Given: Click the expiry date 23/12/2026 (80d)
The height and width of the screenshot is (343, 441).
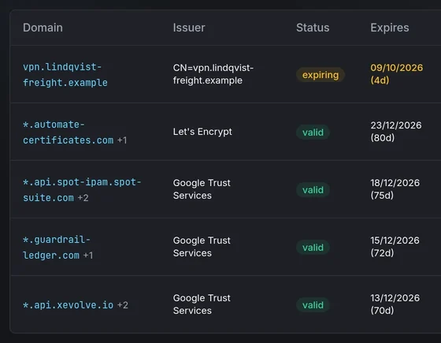Looking at the screenshot, I should click(x=395, y=132).
